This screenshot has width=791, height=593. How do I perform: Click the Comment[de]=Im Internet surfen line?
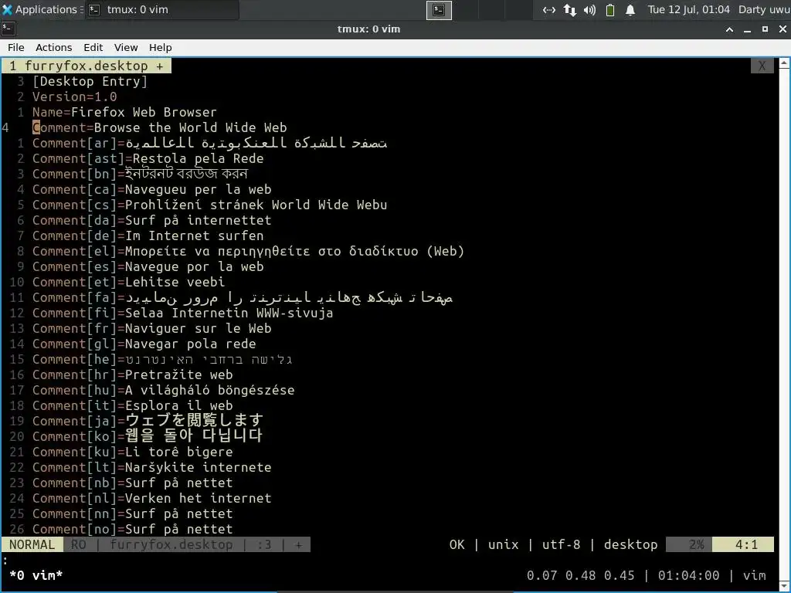click(x=148, y=236)
